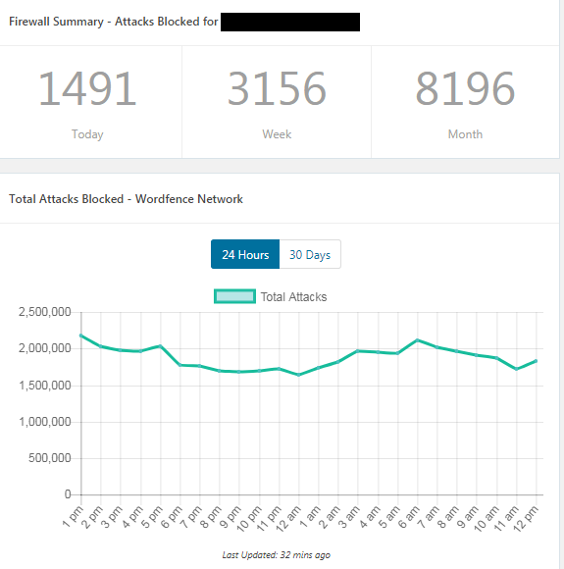564x569 pixels.
Task: Toggle the Total Attacks legend swatch
Action: coord(234,296)
